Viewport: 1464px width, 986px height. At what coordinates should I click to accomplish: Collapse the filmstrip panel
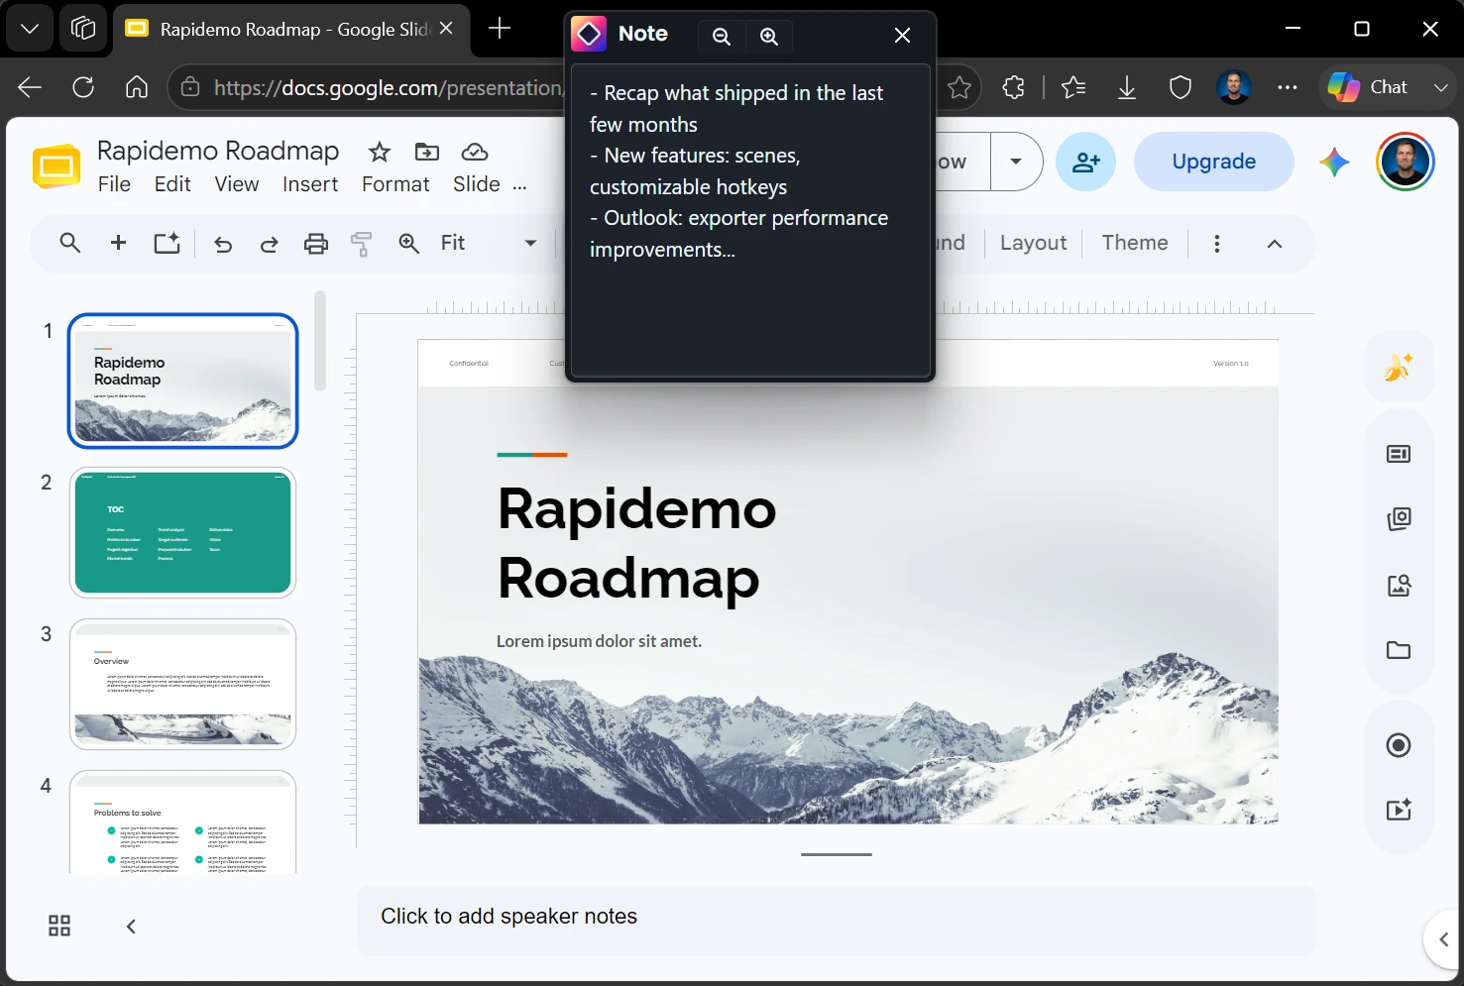(x=131, y=927)
